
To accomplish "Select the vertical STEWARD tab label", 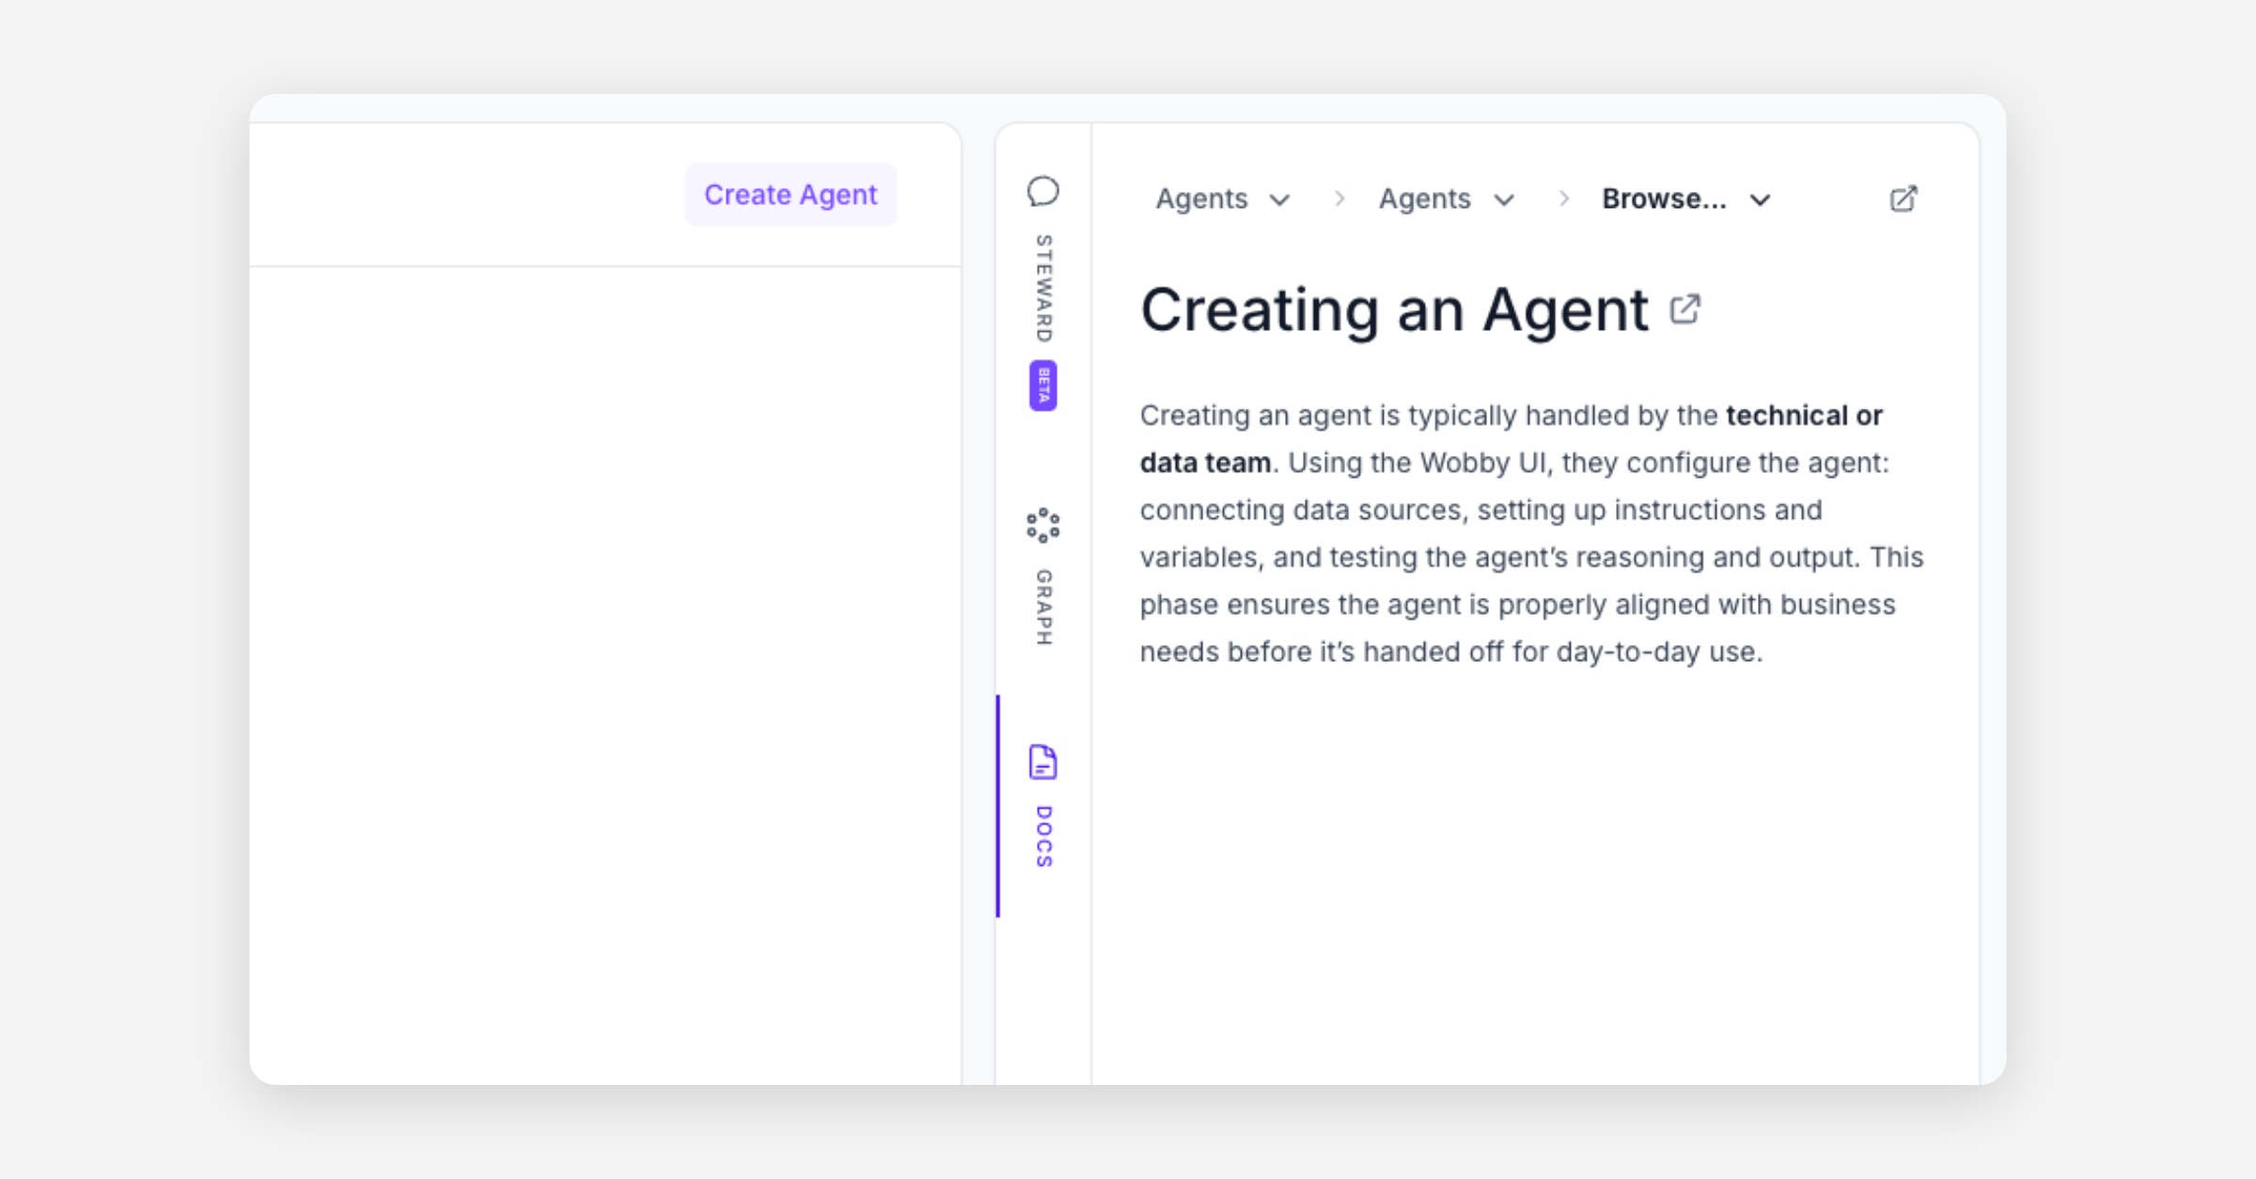I will tap(1043, 288).
